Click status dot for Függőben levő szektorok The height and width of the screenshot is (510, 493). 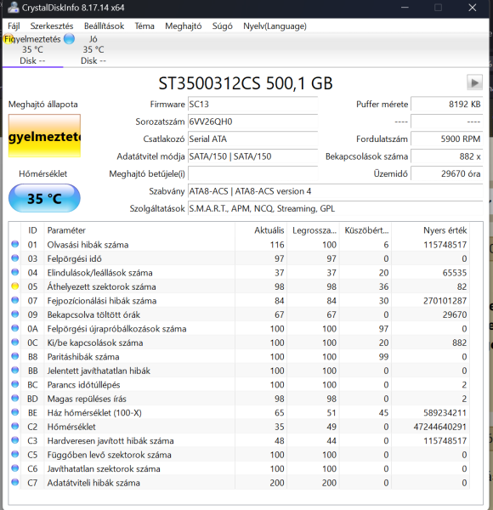[x=14, y=454]
